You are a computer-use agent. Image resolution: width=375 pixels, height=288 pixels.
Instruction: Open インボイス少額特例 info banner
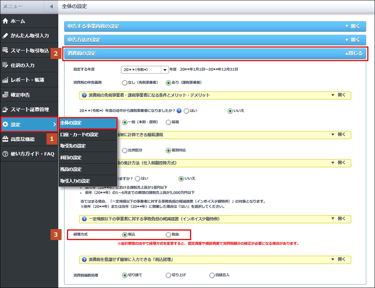click(215, 219)
